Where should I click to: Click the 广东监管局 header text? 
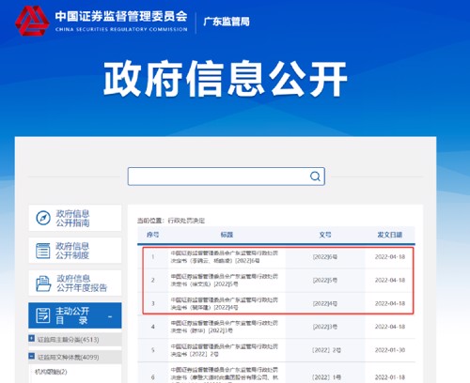click(227, 22)
